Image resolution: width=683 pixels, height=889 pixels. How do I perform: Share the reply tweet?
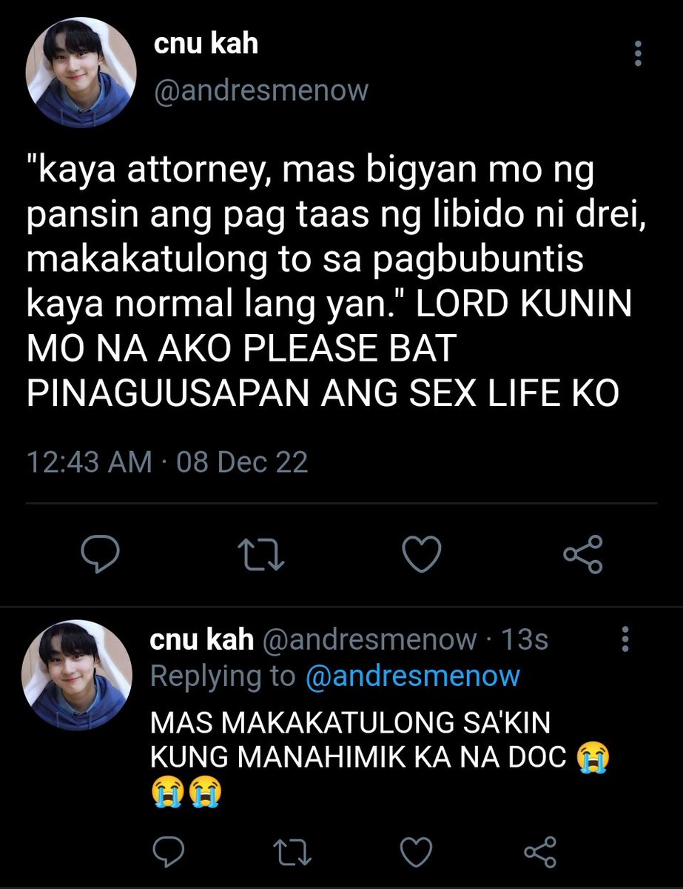[x=540, y=850]
